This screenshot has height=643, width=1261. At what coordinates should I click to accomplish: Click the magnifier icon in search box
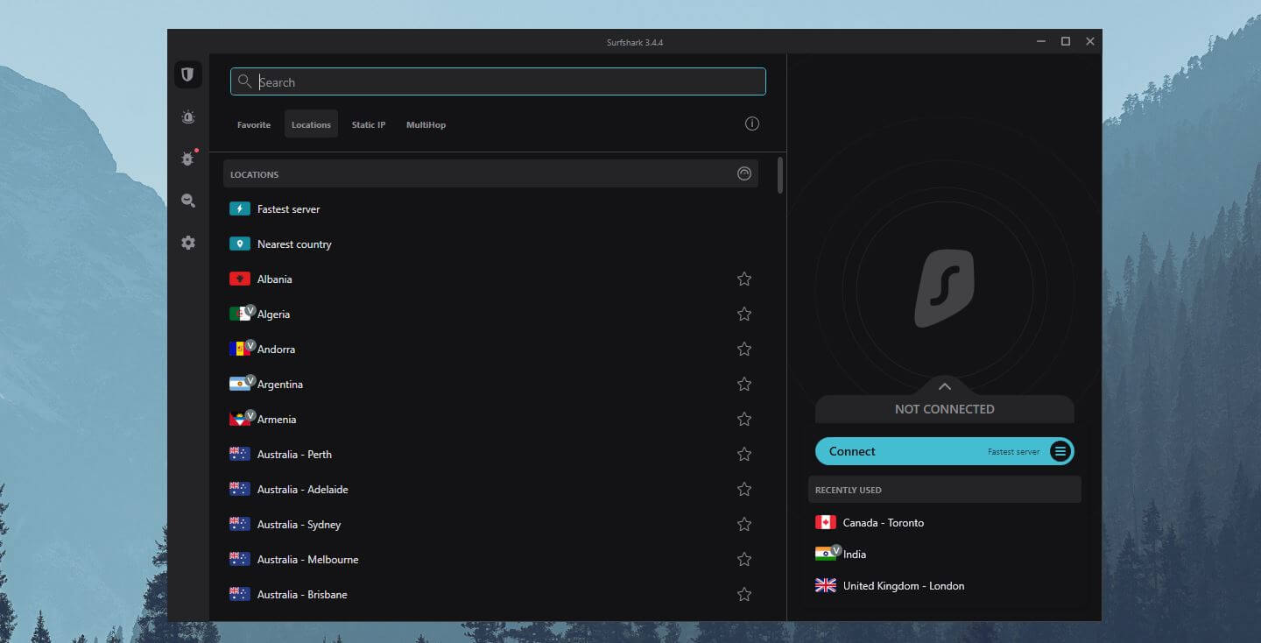click(245, 81)
